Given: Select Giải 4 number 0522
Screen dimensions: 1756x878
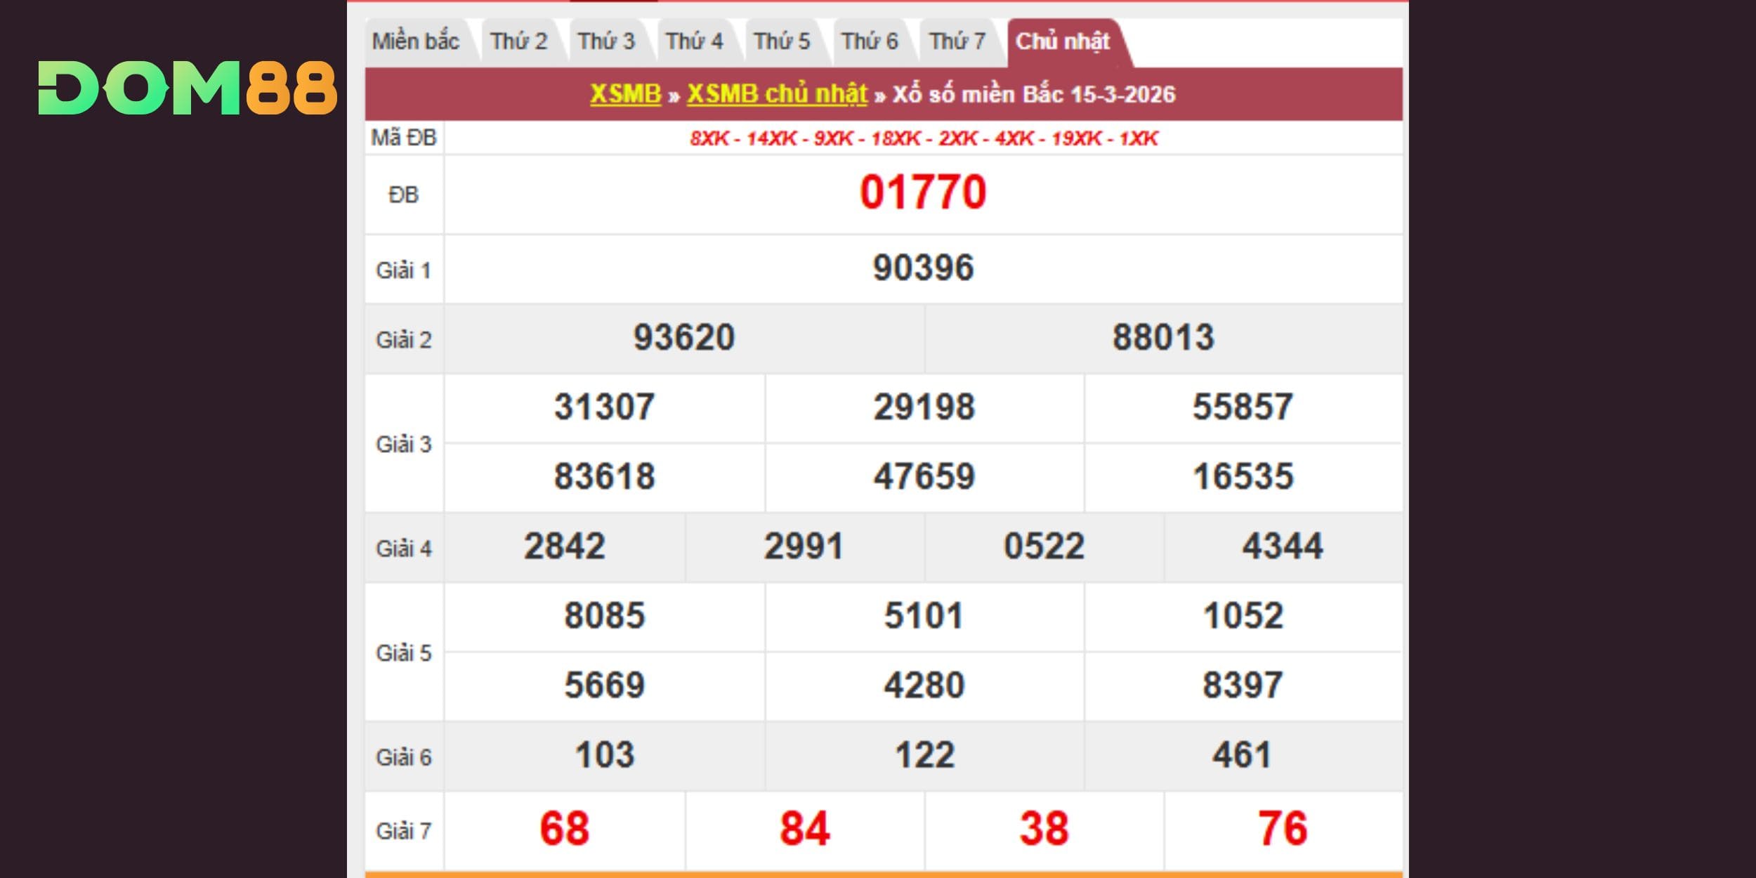Looking at the screenshot, I should 1044,546.
